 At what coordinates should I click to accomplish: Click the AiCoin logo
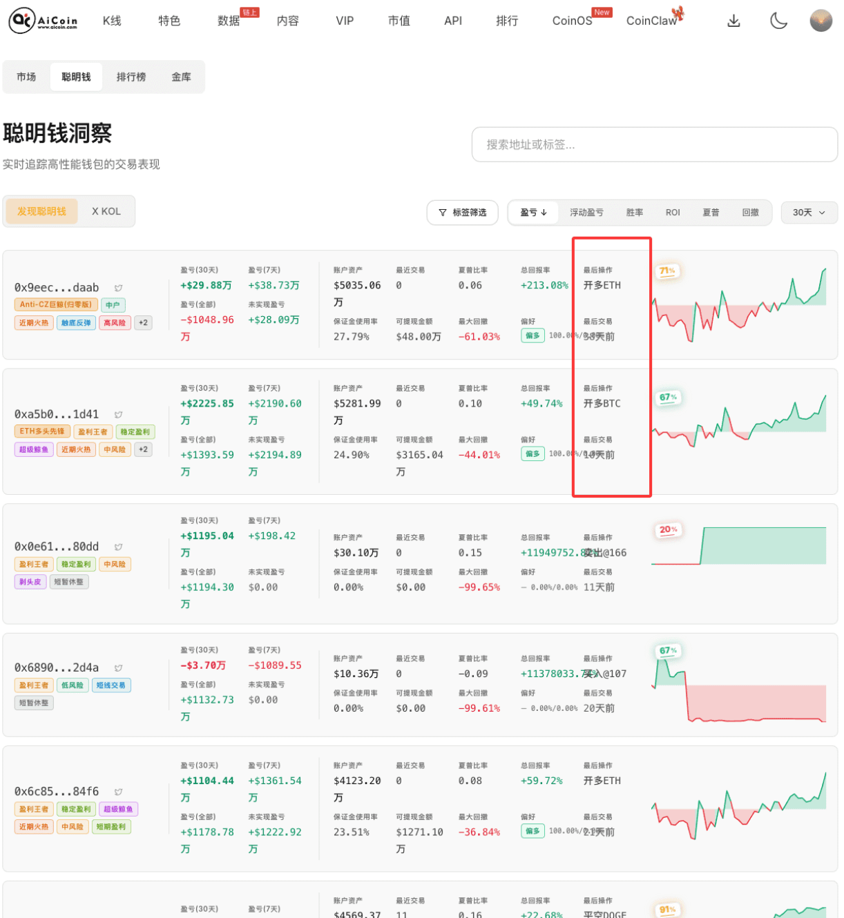(43, 21)
